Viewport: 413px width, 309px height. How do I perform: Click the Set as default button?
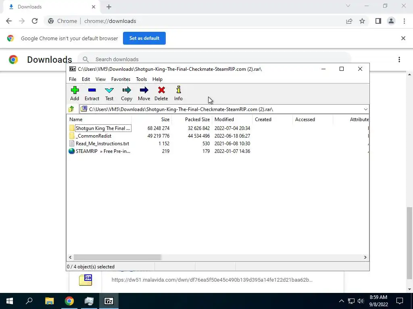click(x=144, y=38)
